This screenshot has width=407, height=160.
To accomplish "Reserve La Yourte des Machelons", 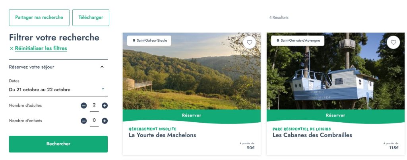I will click(x=192, y=116).
